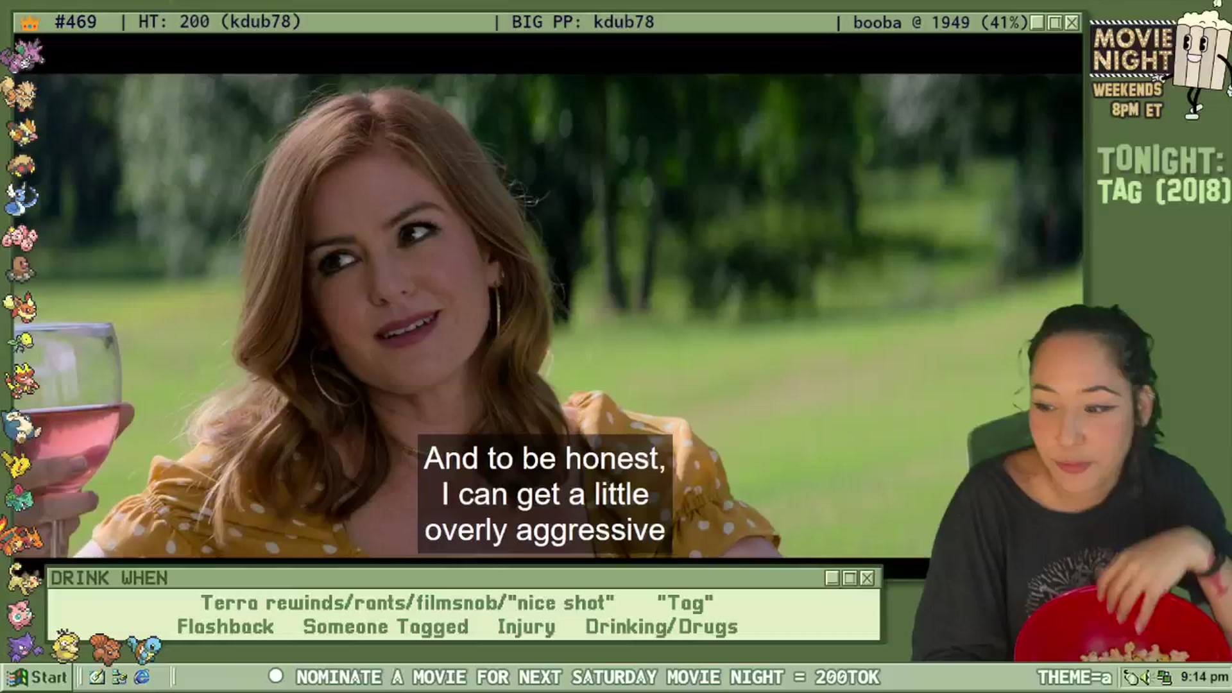Select the yellow Bellsprout sprite
Screen dimensions: 1232x693
[22, 341]
